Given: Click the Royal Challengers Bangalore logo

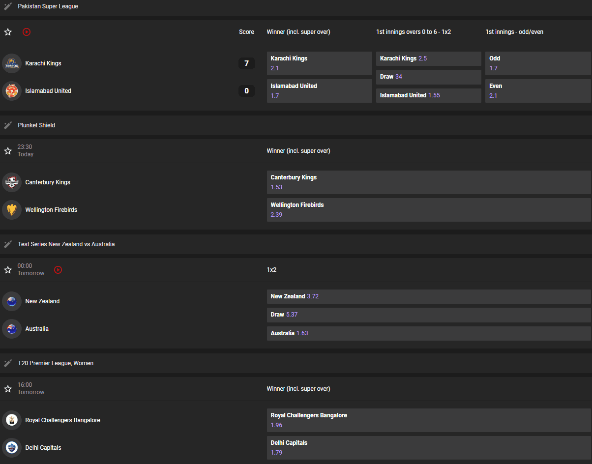Looking at the screenshot, I should pyautogui.click(x=12, y=420).
